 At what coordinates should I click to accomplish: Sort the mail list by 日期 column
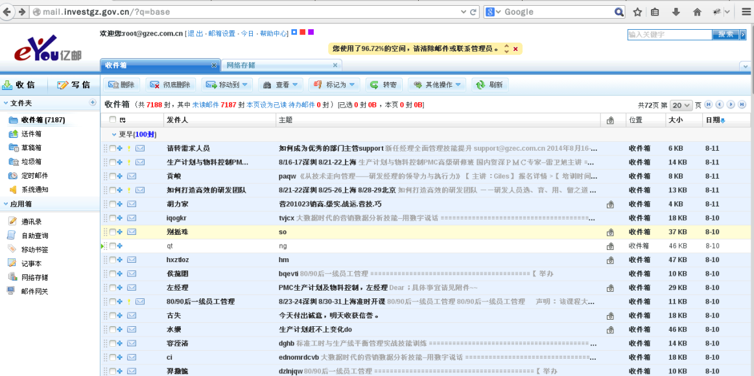click(x=714, y=120)
